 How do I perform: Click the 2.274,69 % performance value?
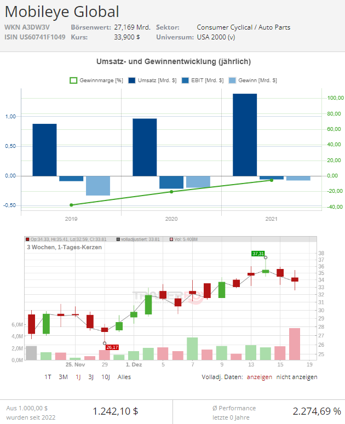coord(317,411)
